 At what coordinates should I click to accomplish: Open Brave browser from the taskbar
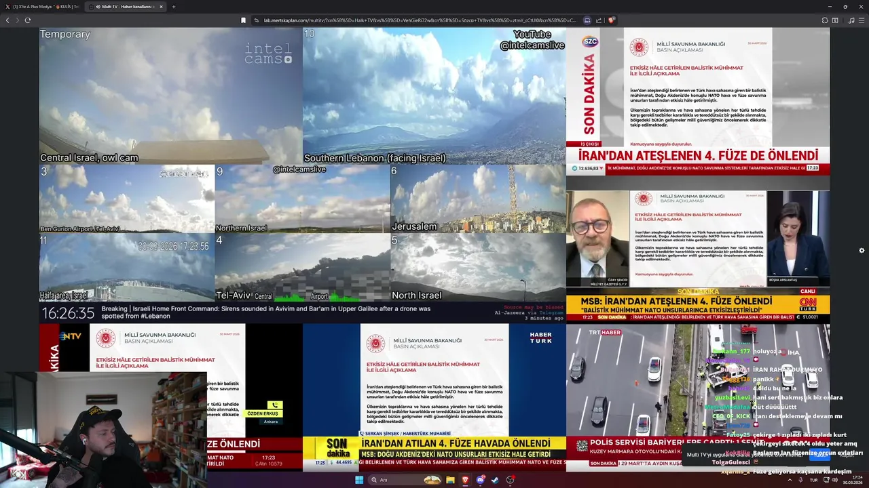[466, 480]
